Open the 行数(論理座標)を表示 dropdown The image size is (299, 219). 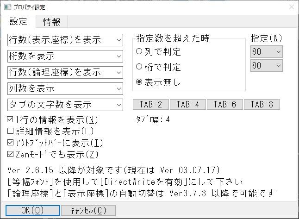tap(65, 72)
